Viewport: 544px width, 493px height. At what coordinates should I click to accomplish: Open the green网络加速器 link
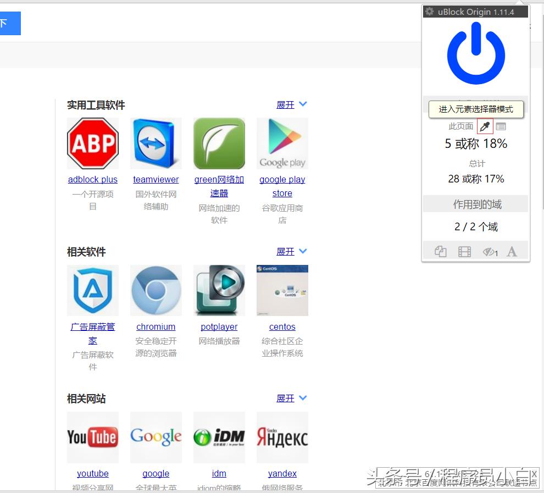pos(219,186)
